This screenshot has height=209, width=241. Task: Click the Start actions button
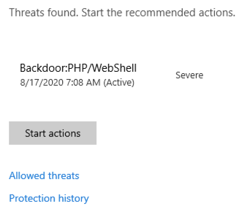pyautogui.click(x=52, y=133)
